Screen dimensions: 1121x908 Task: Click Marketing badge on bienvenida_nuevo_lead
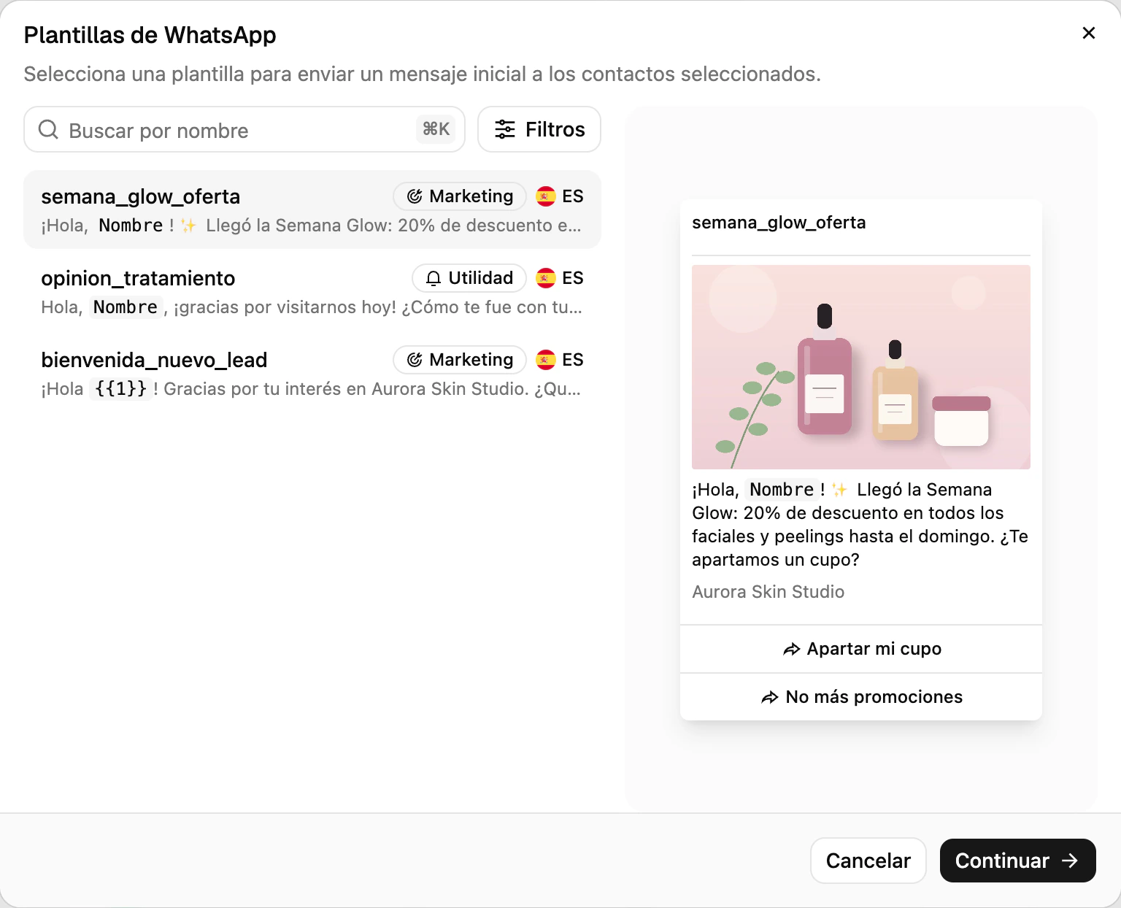pos(460,360)
